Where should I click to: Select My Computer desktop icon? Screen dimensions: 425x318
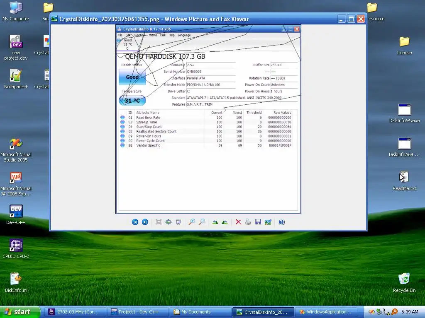point(16,11)
